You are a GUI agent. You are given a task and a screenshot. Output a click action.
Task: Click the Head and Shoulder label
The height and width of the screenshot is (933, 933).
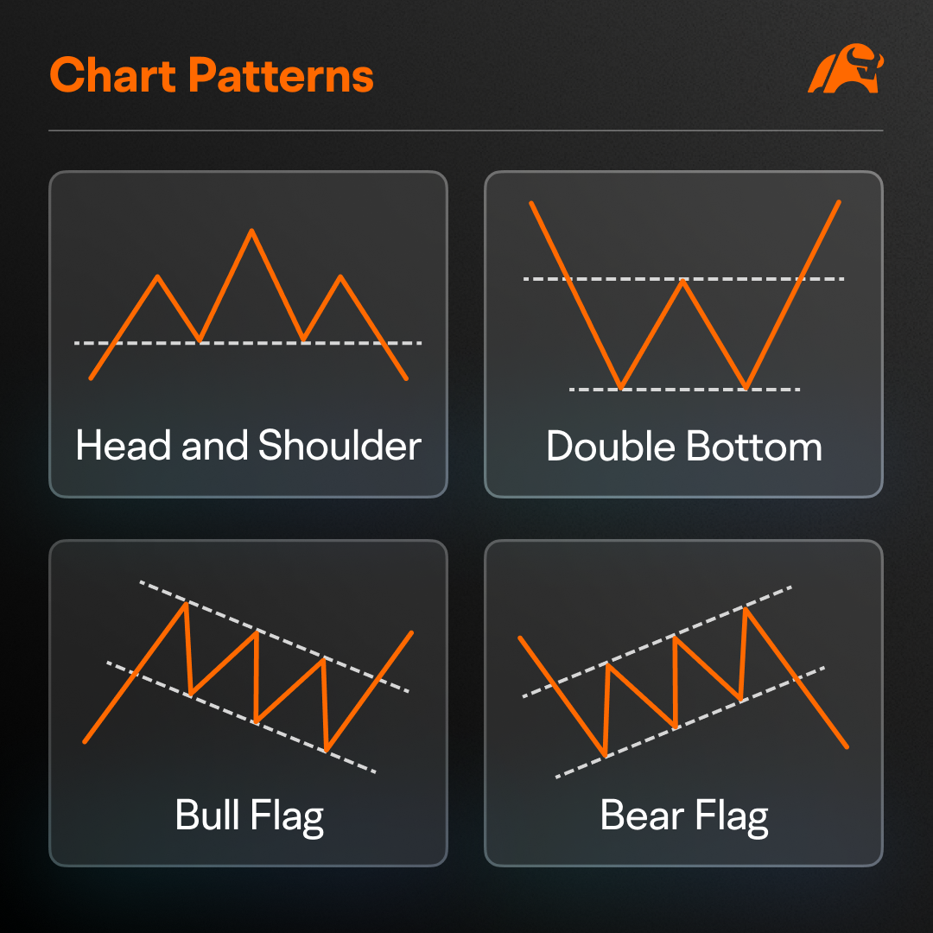(x=248, y=445)
